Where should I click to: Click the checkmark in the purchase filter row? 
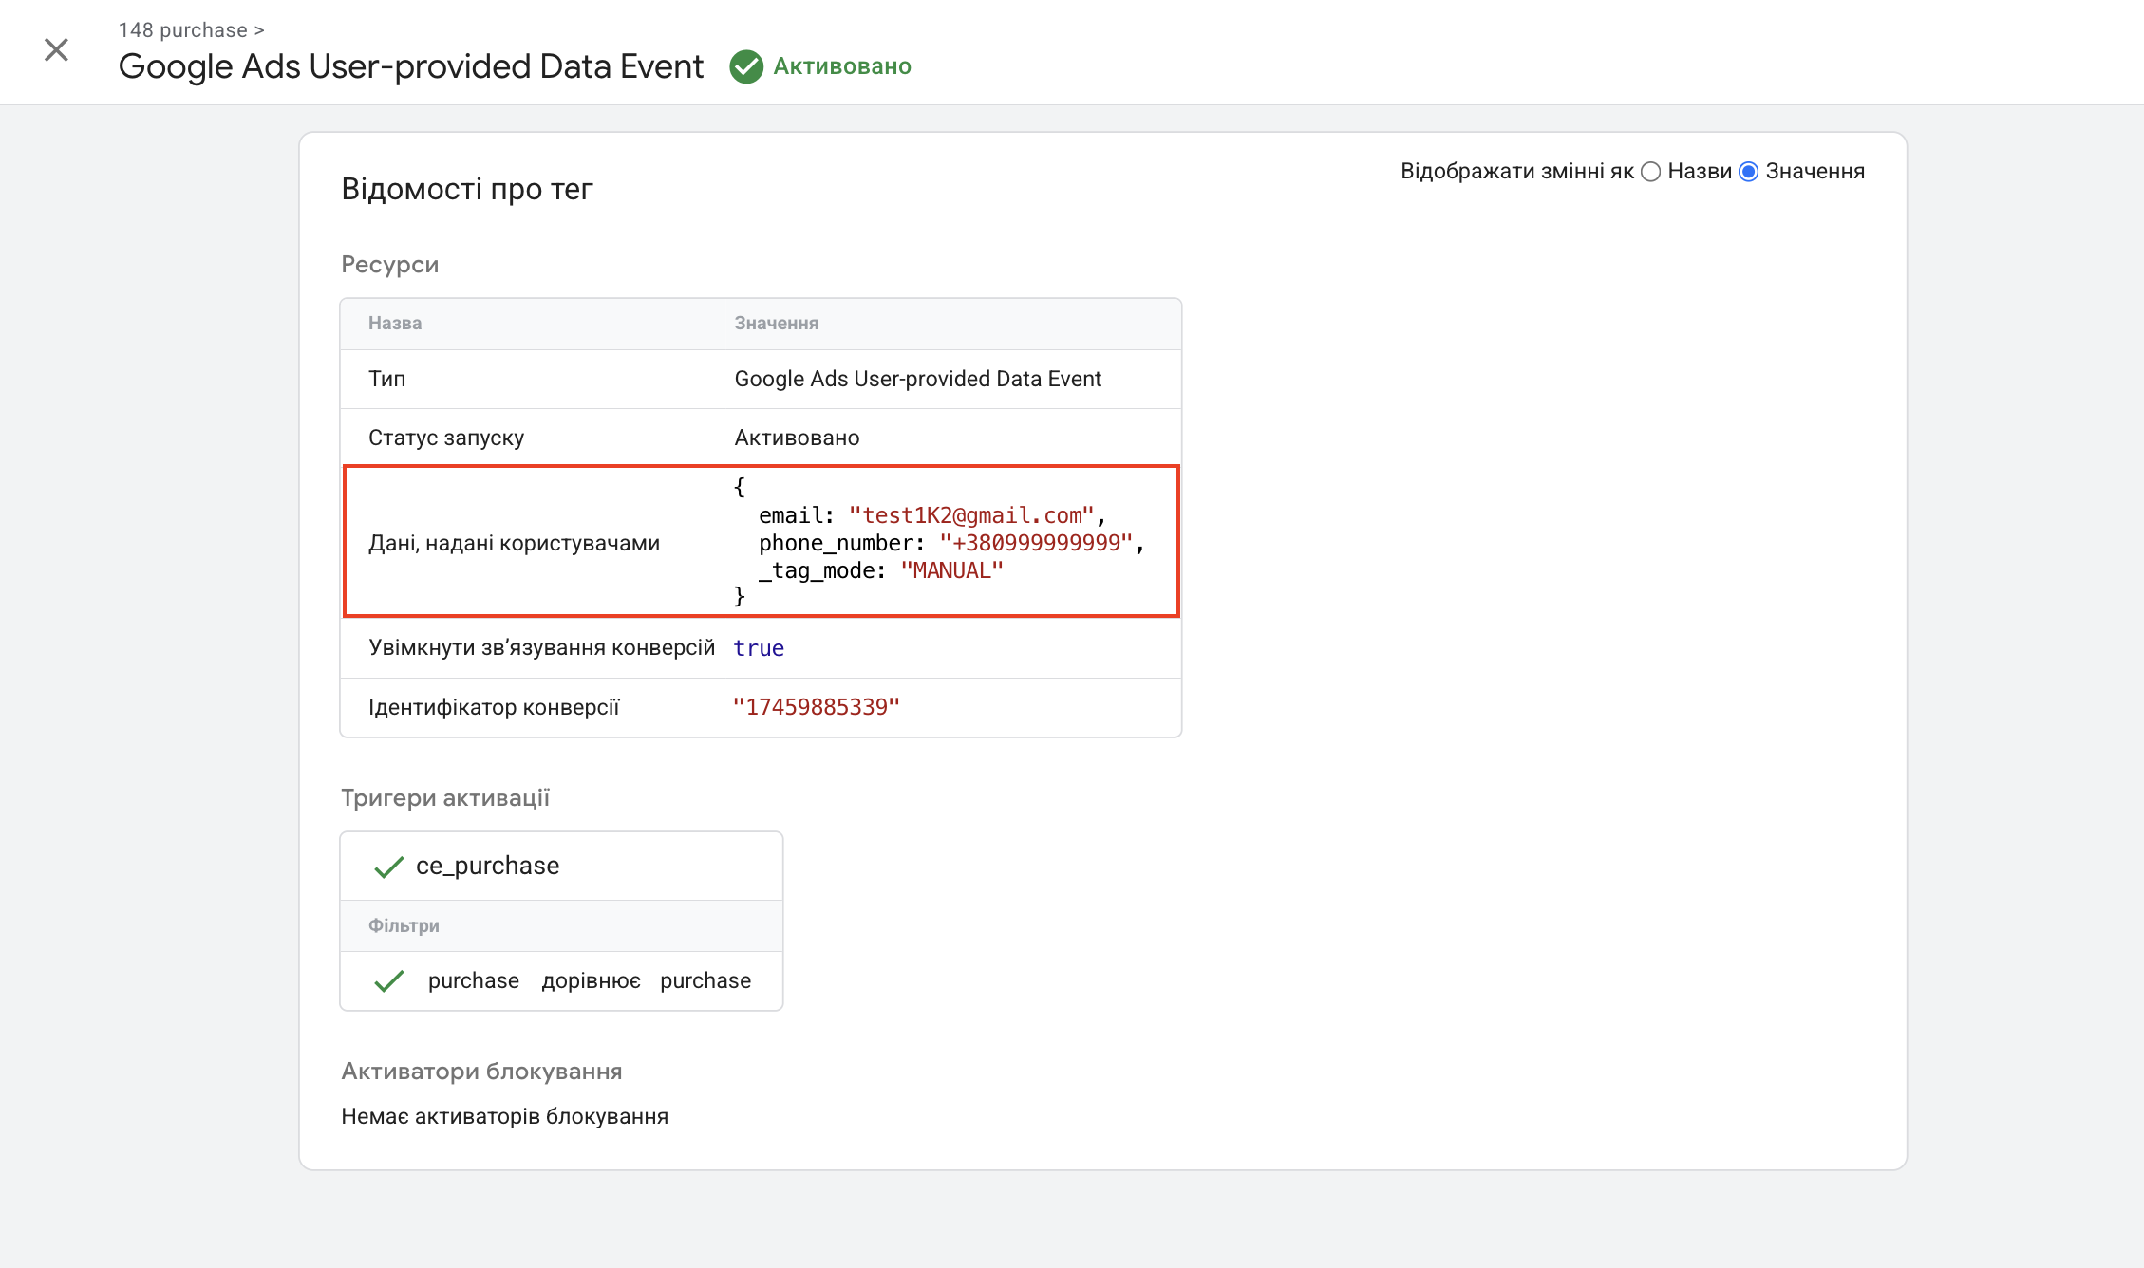point(388,980)
